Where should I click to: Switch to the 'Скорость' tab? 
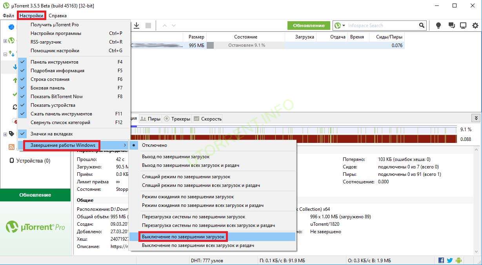pos(207,119)
